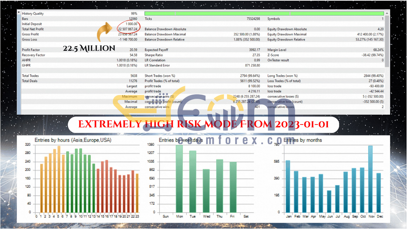Click the green History Quality progress bar

264,13
